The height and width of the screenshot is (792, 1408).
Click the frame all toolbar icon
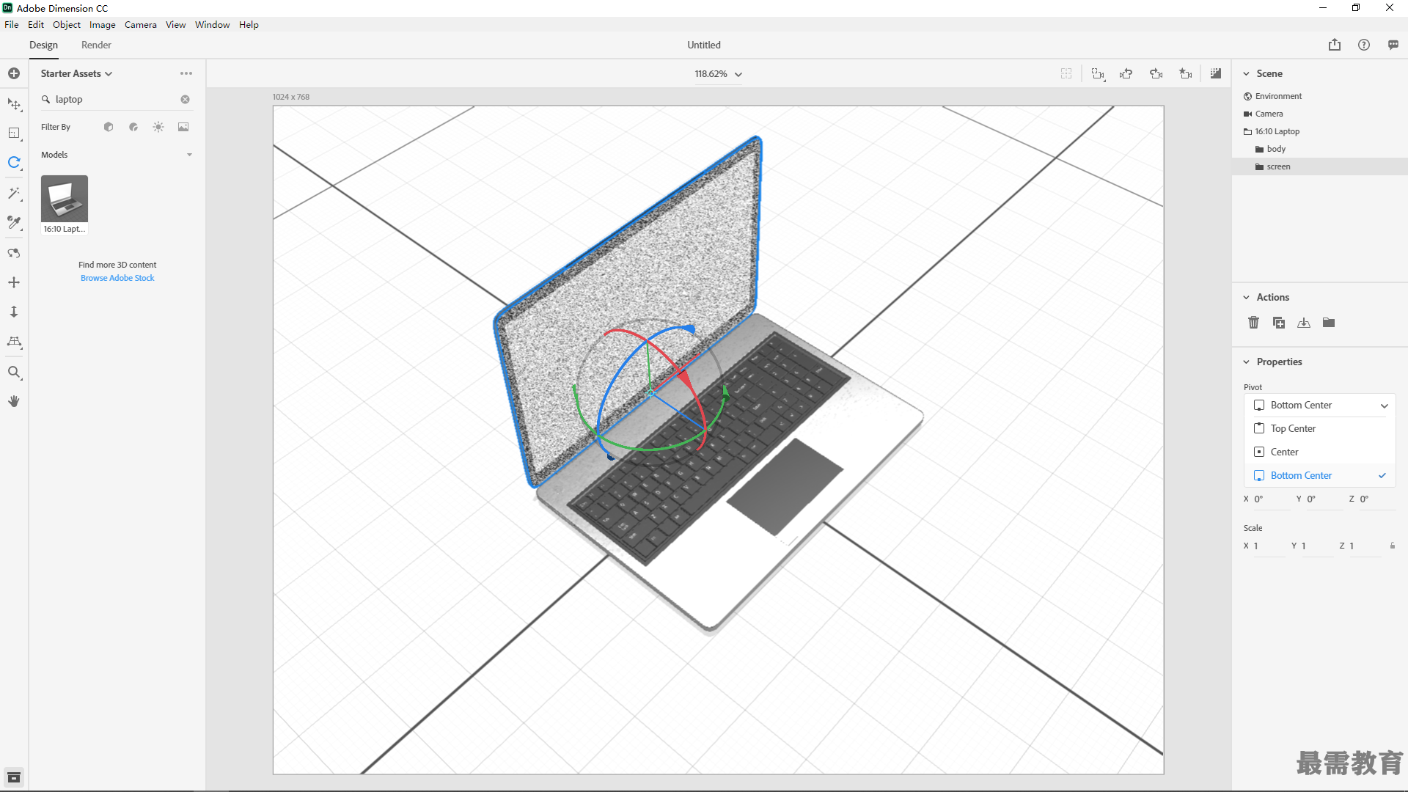coord(1098,73)
